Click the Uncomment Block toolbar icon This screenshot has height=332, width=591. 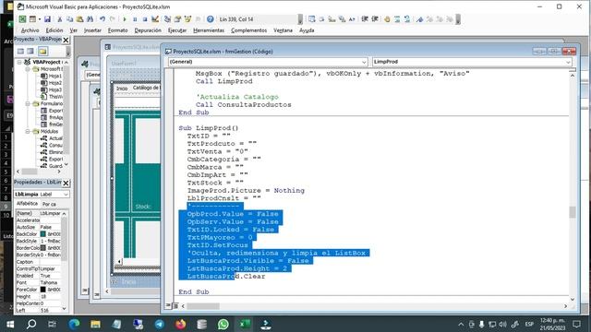click(407, 19)
